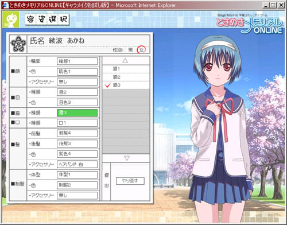Image resolution: width=287 pixels, height=225 pixels.
Task: Click the 容姿選択 heading sign
Action: 47,19
